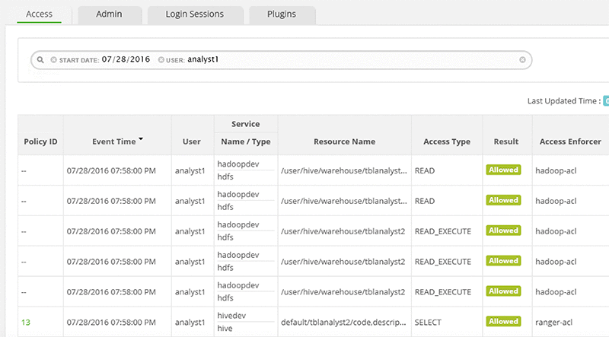
Task: Click the User column header
Action: pyautogui.click(x=192, y=141)
